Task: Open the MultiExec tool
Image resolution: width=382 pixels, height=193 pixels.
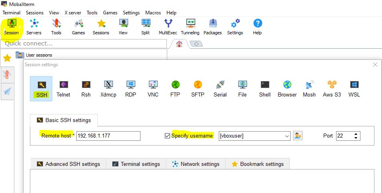Action: (x=168, y=26)
